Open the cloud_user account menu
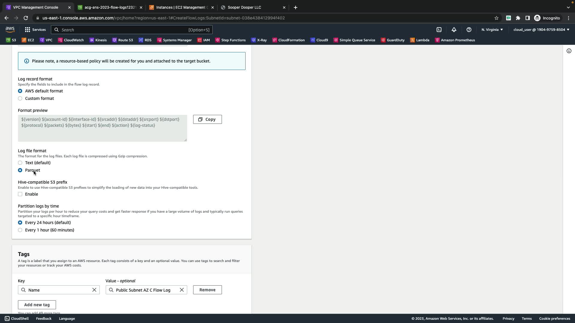This screenshot has height=323, width=575. pyautogui.click(x=541, y=30)
